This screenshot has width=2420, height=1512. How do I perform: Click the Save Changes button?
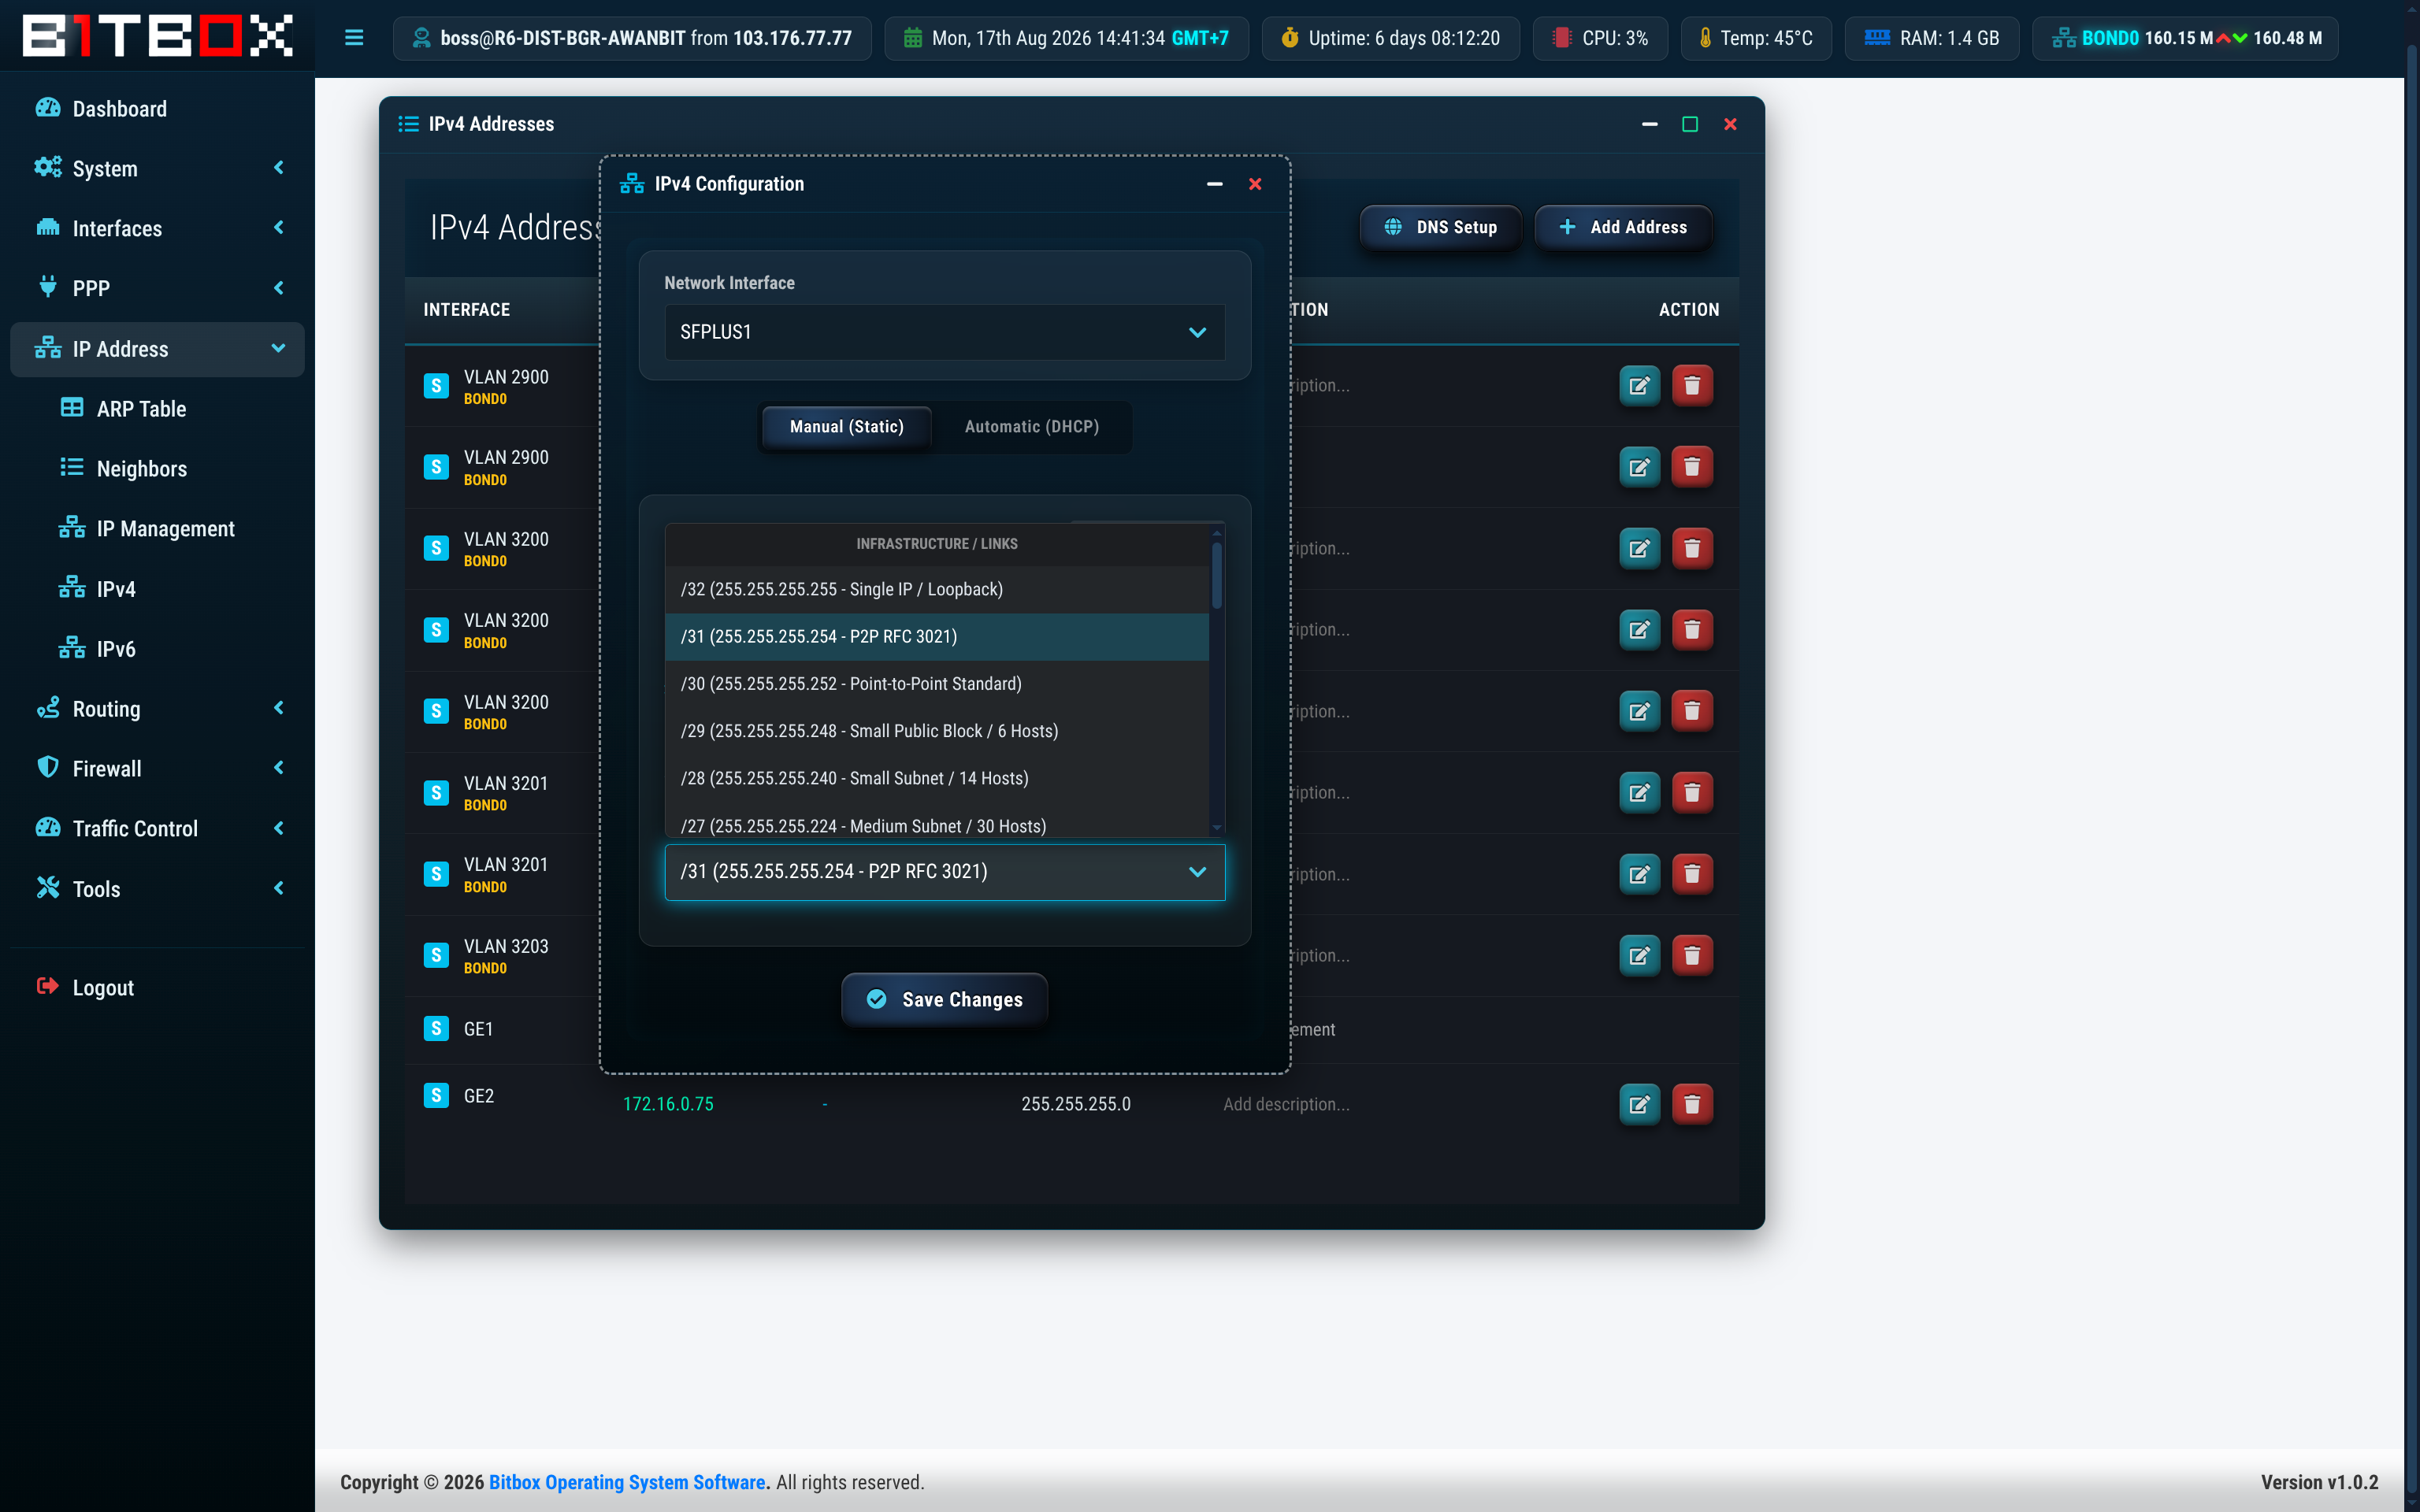pos(944,1000)
